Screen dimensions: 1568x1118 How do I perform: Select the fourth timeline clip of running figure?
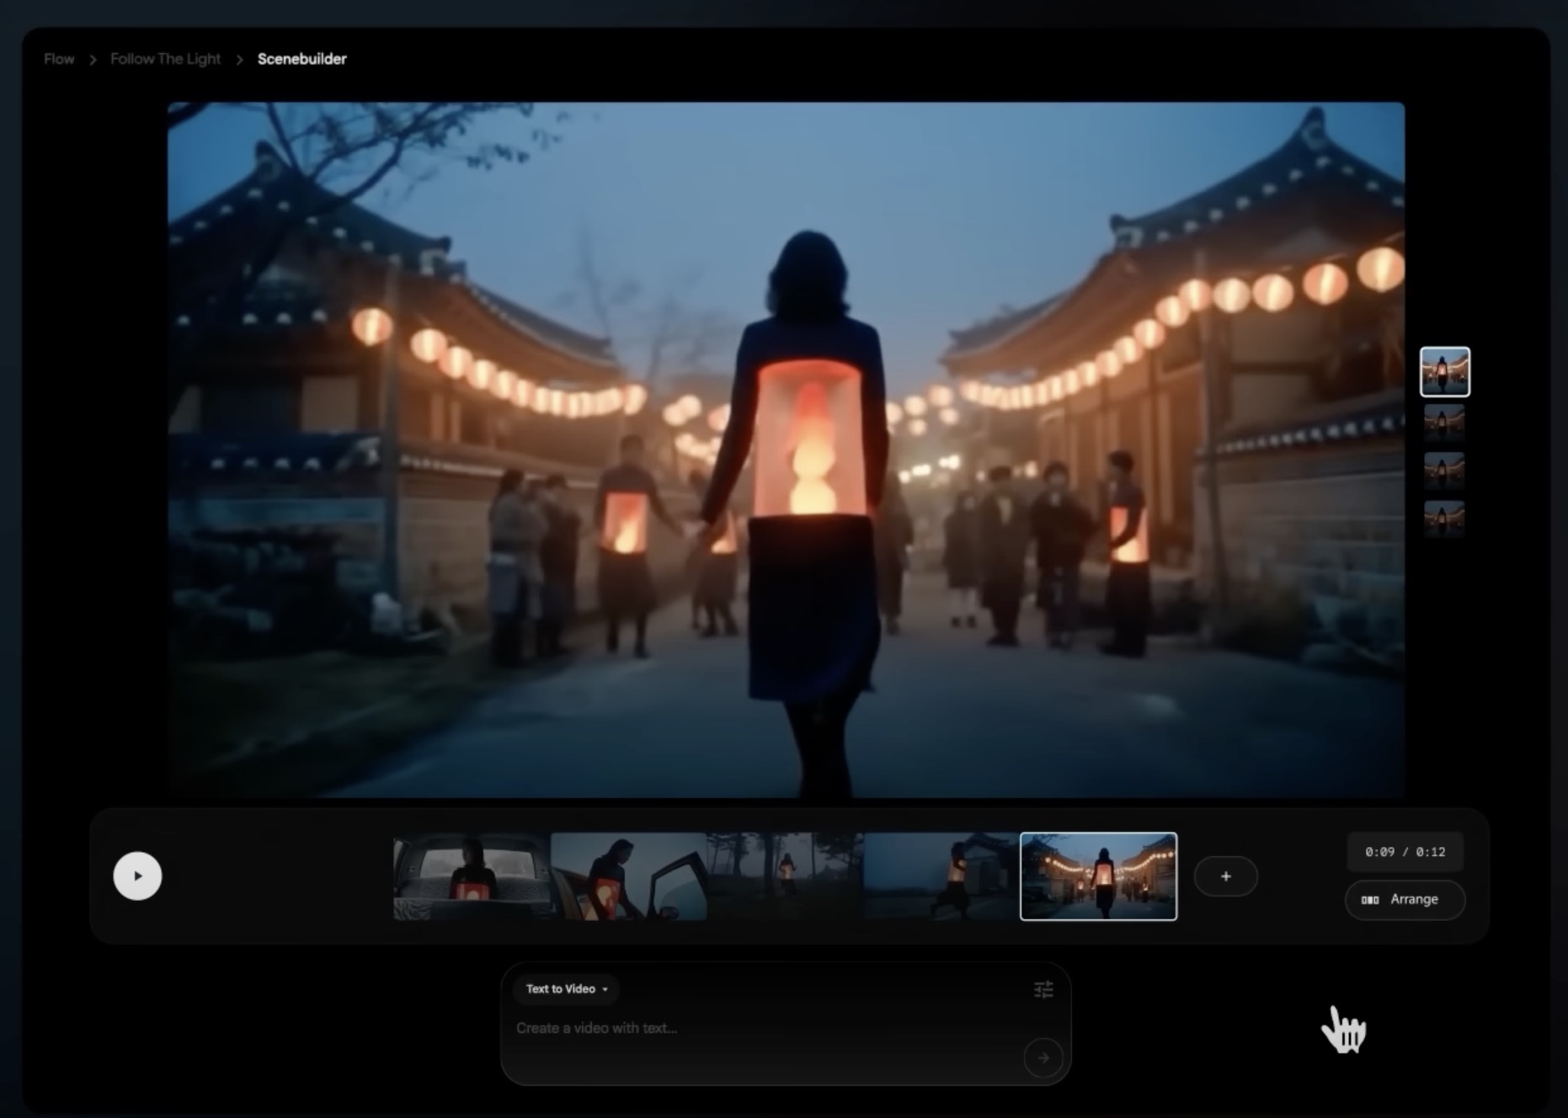pos(941,876)
